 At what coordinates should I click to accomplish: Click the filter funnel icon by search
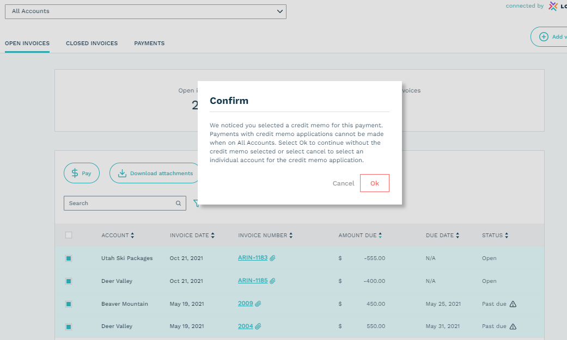click(x=196, y=203)
